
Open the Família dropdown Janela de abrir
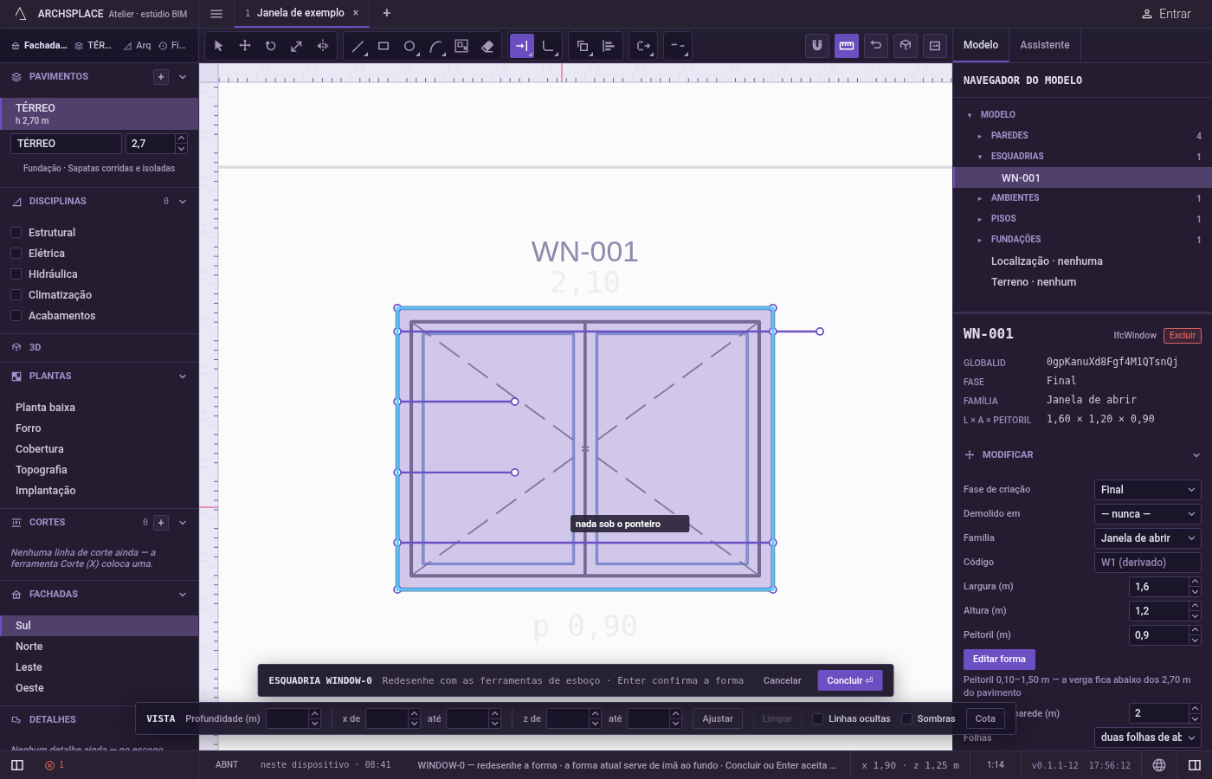point(1147,538)
